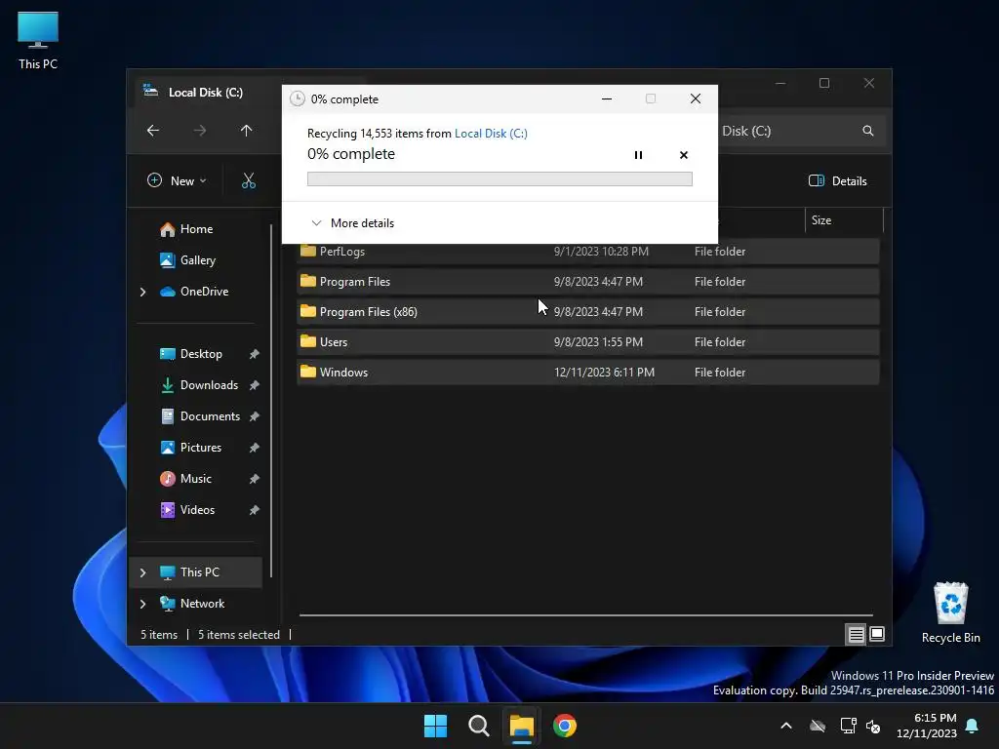Click the Local Disk (C:) tab title

tap(205, 93)
